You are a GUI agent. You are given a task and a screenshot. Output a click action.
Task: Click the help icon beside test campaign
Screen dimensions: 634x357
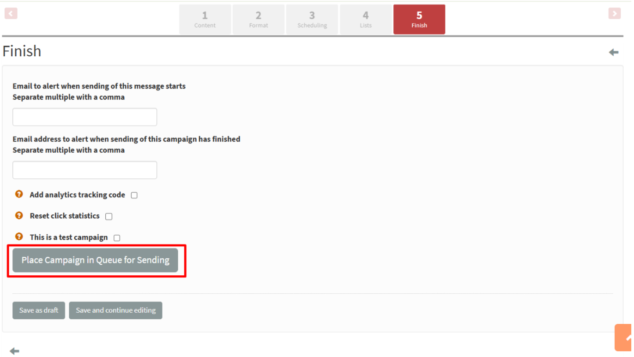coord(19,237)
